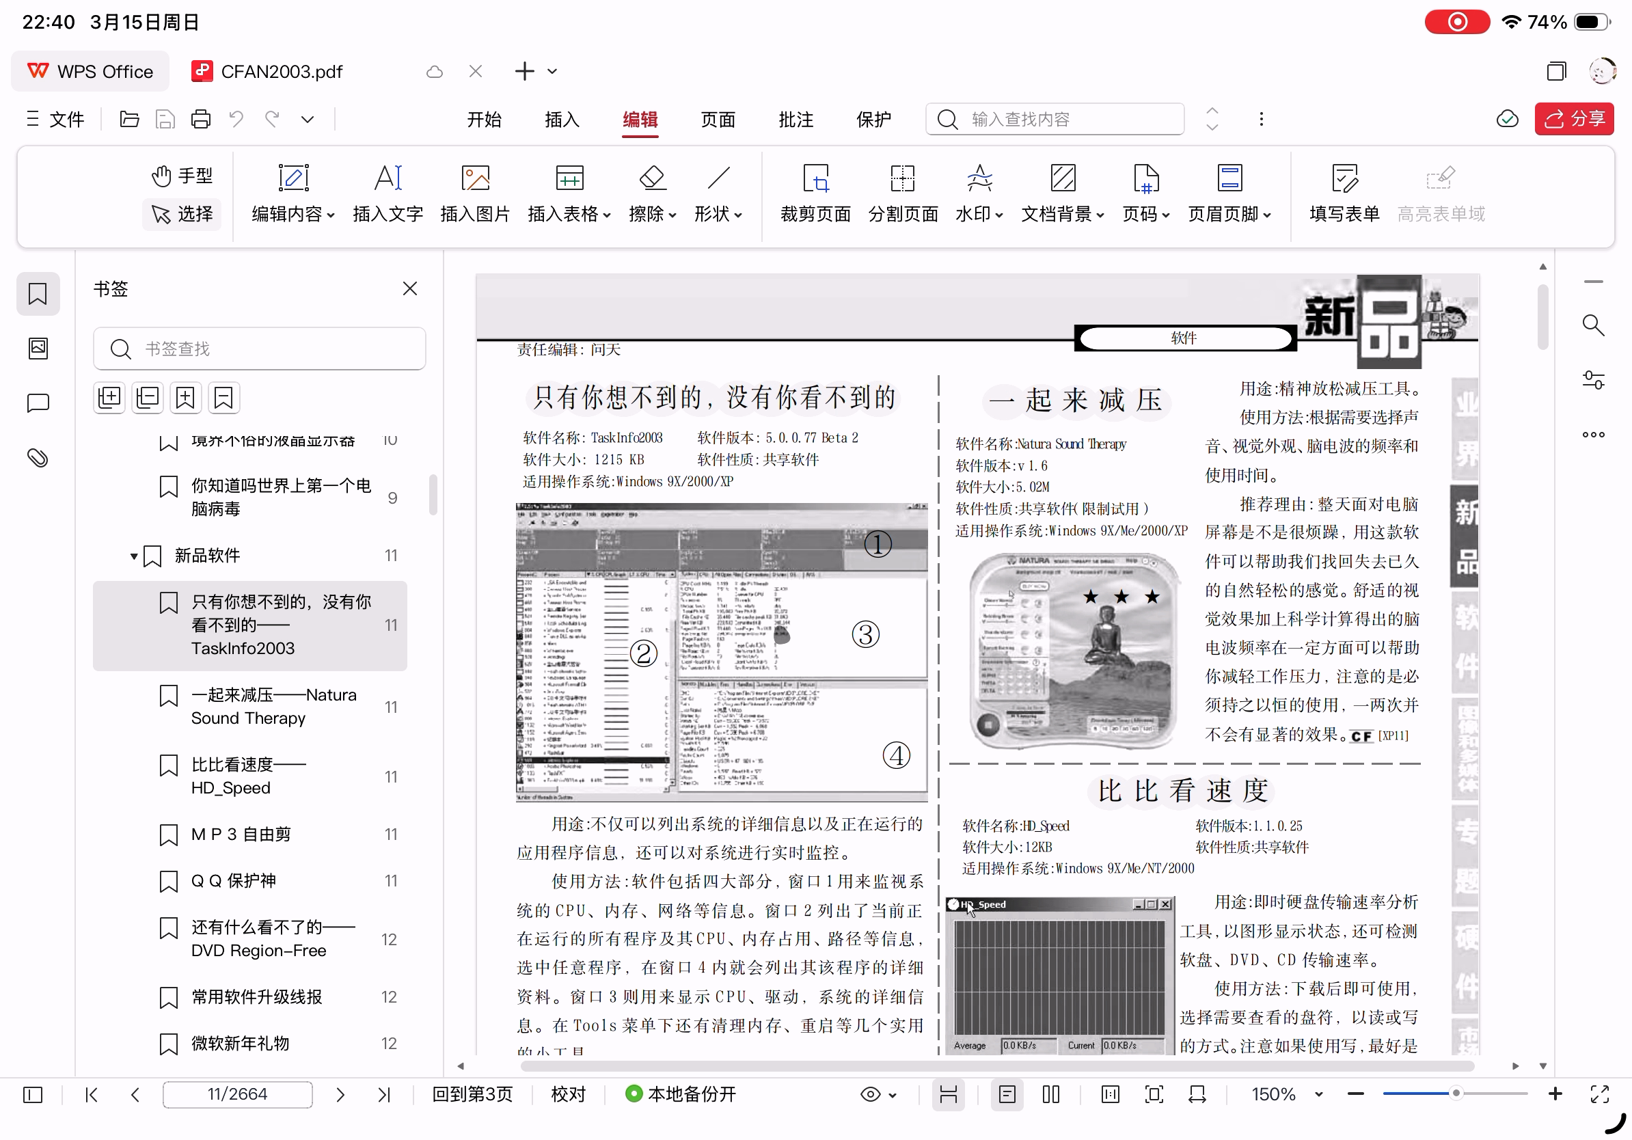The width and height of the screenshot is (1632, 1140).
Task: Click the zoom slider in status bar
Action: [1455, 1094]
